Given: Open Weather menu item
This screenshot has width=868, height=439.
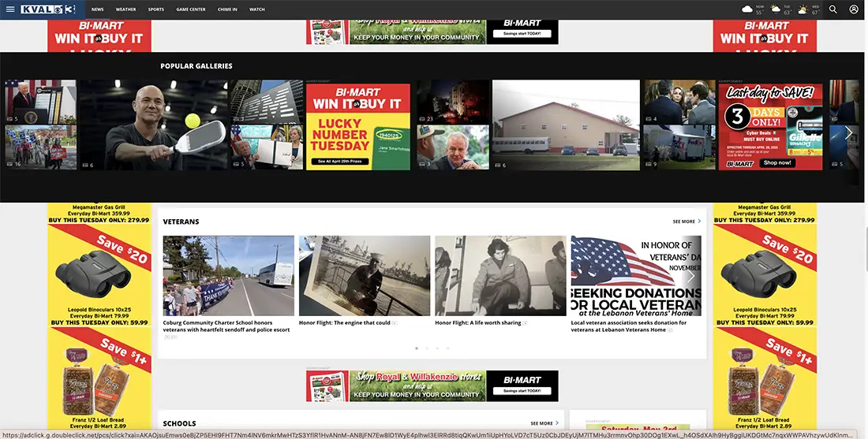Looking at the screenshot, I should [x=125, y=9].
